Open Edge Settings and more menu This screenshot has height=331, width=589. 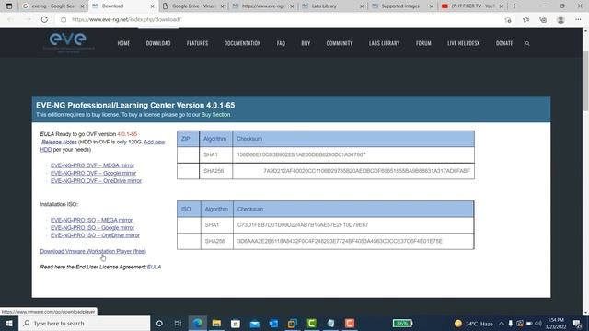point(578,19)
